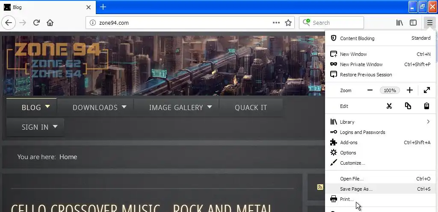Image resolution: width=438 pixels, height=212 pixels.
Task: Click the Home breadcrumb link
Action: (68, 157)
